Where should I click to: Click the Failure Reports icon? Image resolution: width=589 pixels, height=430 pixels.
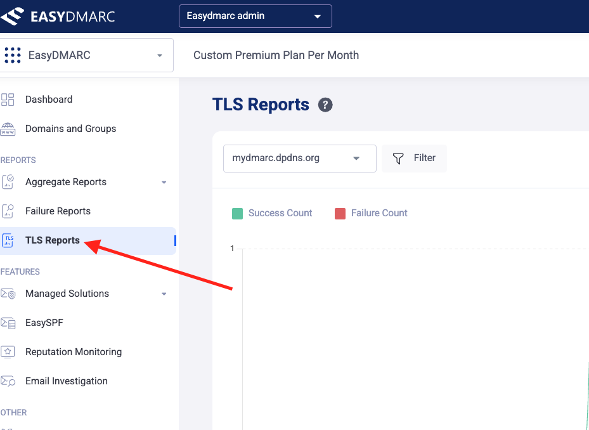coord(8,211)
